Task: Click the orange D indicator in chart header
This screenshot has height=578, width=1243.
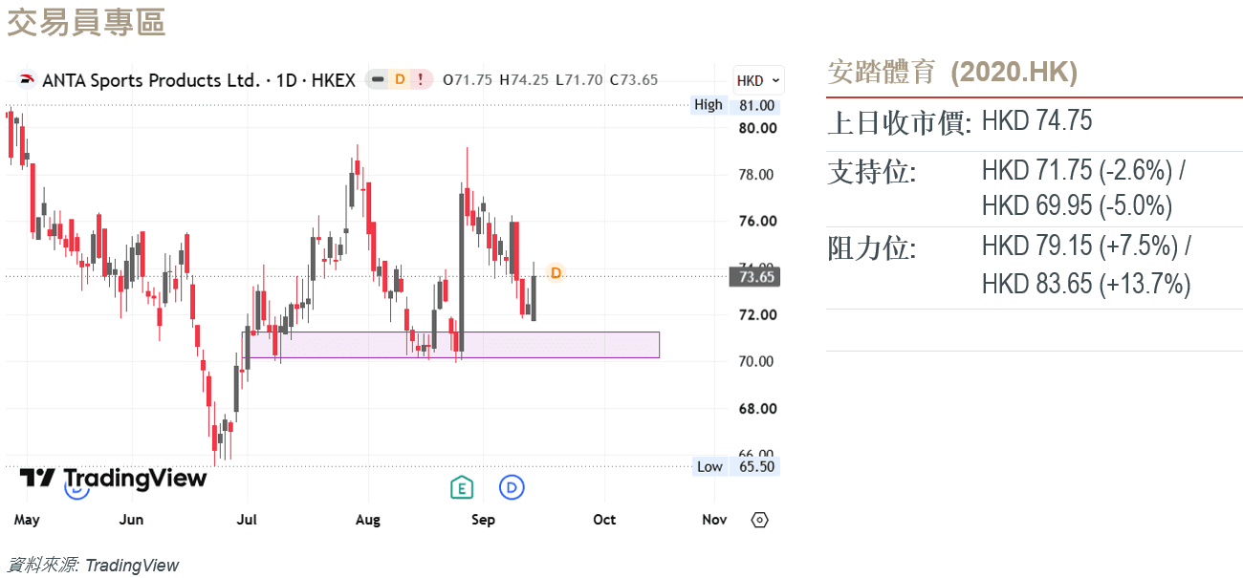Action: tap(399, 79)
